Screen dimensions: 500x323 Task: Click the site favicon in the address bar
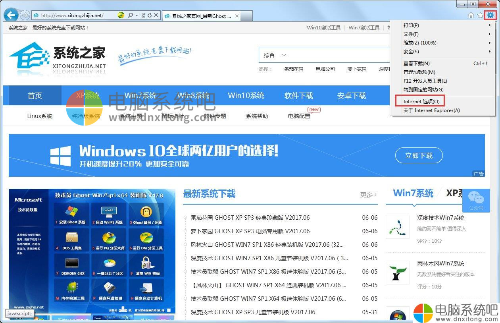point(36,15)
